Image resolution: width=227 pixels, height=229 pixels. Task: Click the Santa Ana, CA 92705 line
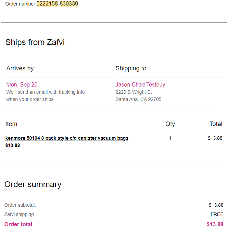[138, 99]
